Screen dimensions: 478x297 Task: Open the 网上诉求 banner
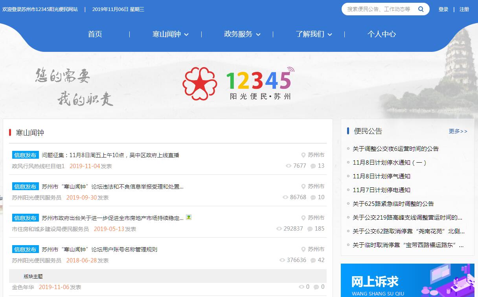(407, 280)
